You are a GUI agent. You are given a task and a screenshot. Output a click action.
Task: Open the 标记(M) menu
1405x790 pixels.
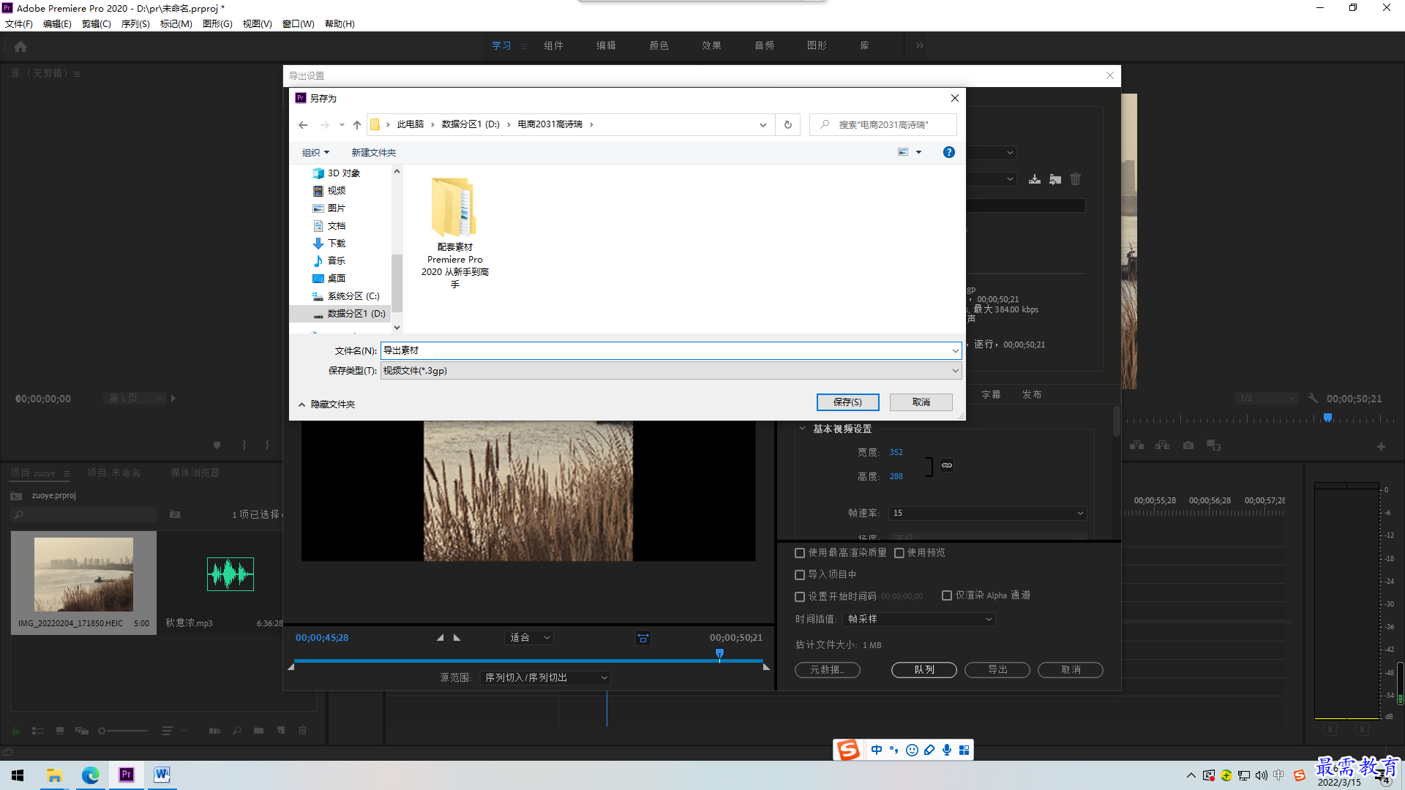click(176, 24)
